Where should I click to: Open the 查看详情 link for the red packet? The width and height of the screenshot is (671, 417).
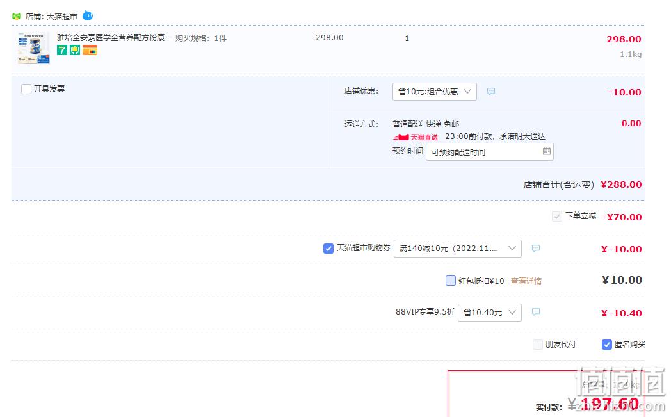click(526, 281)
